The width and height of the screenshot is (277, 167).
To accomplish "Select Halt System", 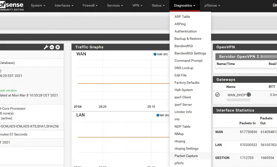I will 190,90.
